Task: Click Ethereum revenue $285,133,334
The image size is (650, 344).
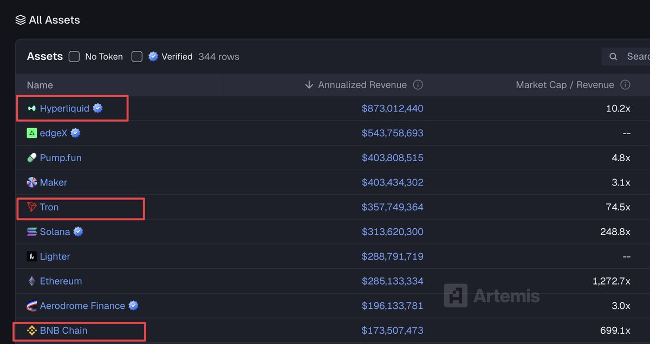Action: tap(393, 281)
